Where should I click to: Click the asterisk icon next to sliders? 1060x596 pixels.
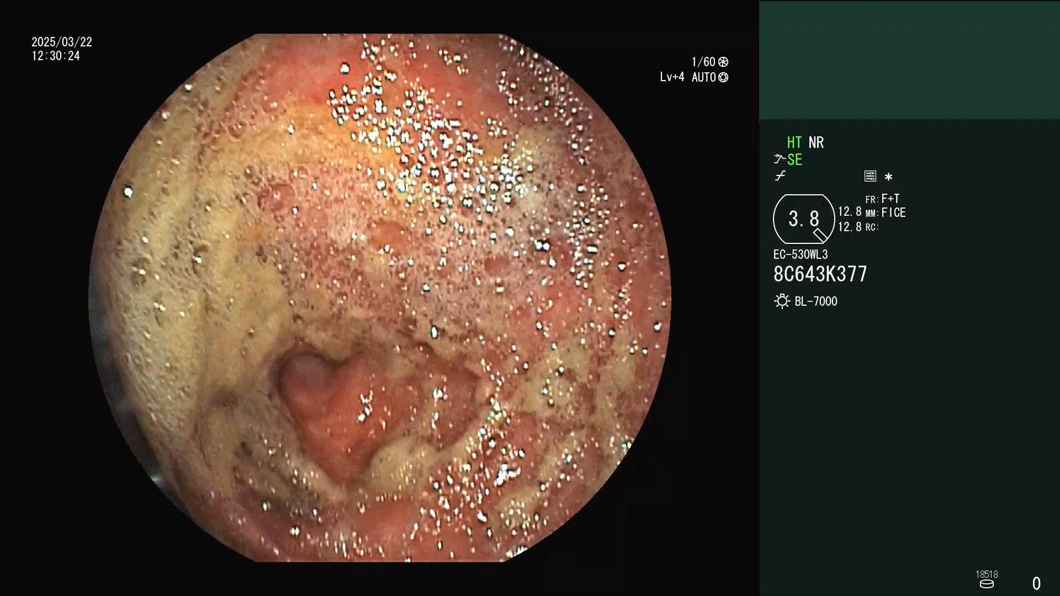(x=888, y=177)
